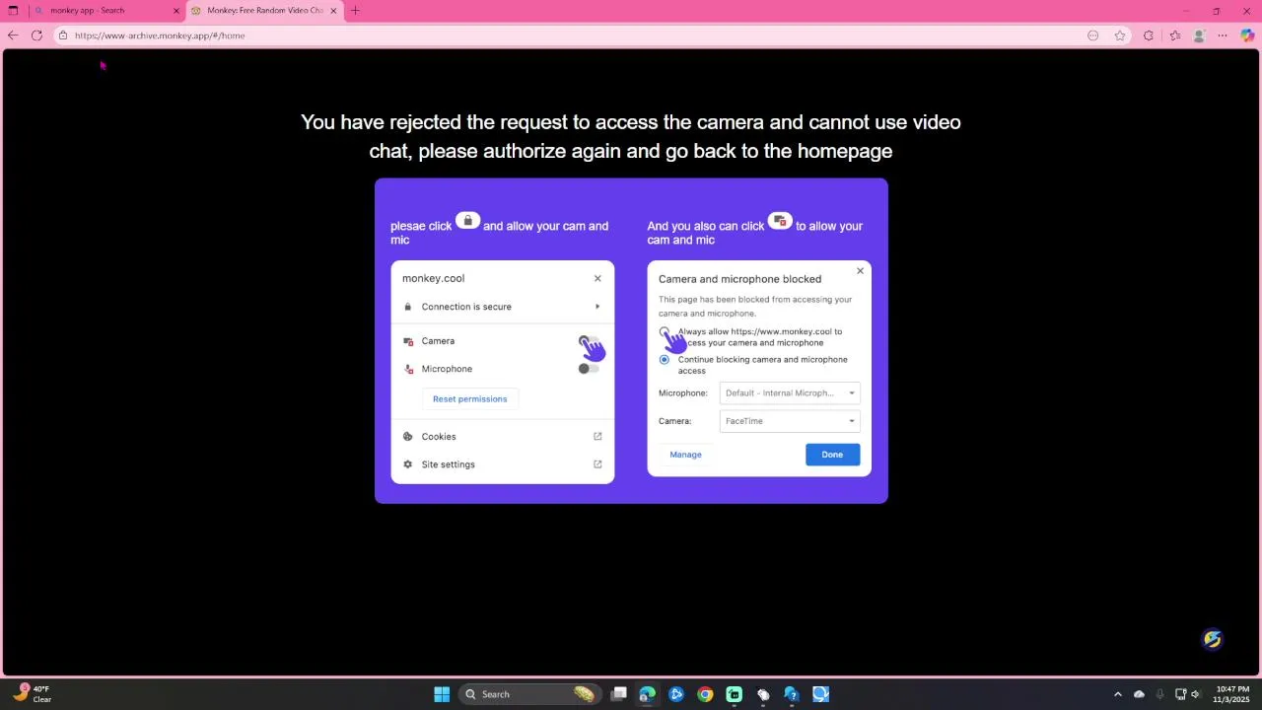Open the Microphone device dropdown
Screen dimensions: 1262x710
pos(790,393)
